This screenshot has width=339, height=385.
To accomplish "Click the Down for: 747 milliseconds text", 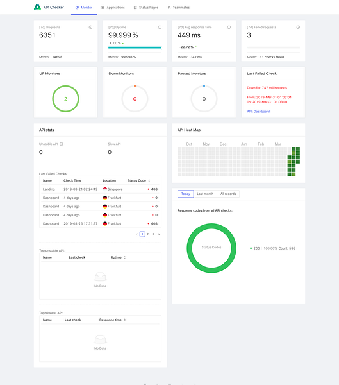I will click(267, 88).
